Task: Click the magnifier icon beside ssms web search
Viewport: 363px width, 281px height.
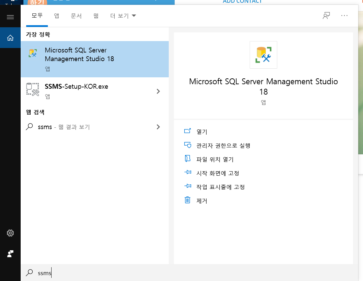Action: [x=29, y=127]
